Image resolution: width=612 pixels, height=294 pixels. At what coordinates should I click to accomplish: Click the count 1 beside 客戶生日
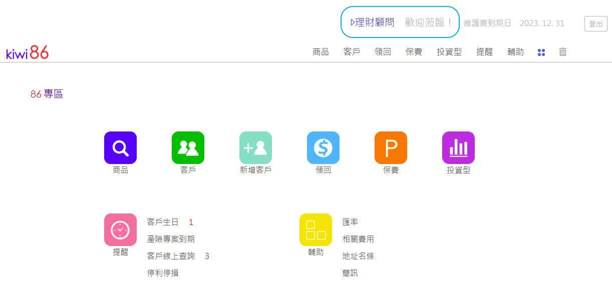[x=191, y=222]
